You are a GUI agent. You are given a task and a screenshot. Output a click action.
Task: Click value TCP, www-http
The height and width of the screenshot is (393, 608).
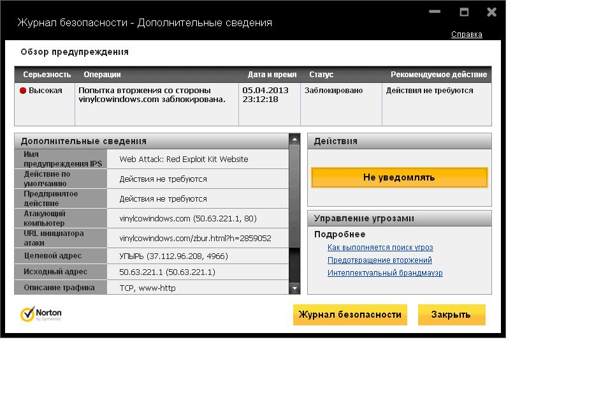tap(147, 288)
